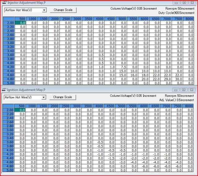Select -3.0 cell in Ignition map row 4.60

[121, 162]
